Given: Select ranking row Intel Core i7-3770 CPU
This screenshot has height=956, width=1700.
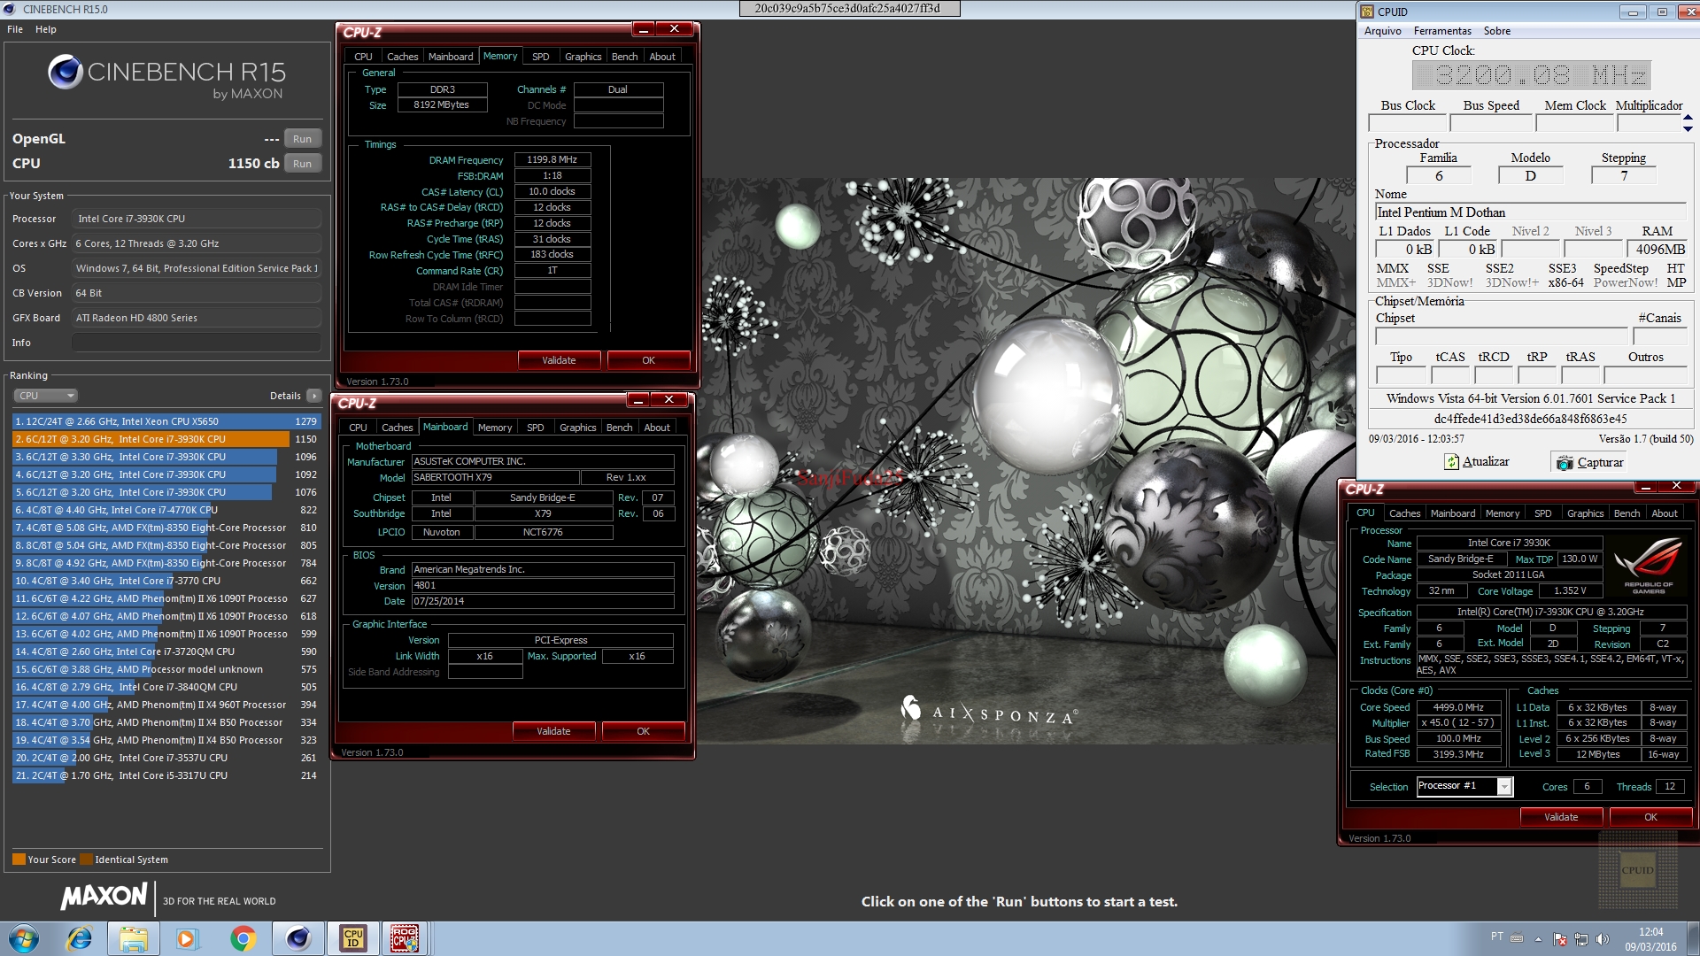Looking at the screenshot, I should tap(166, 581).
